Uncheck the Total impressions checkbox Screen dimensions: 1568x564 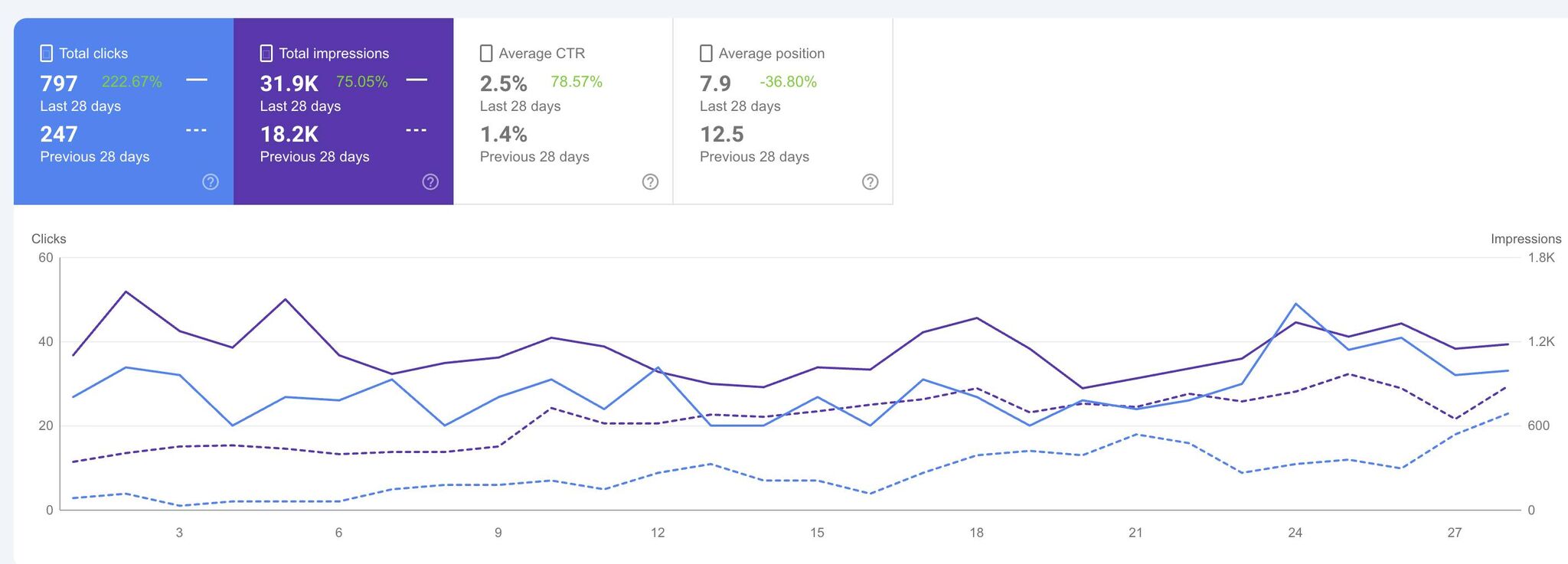[x=266, y=54]
